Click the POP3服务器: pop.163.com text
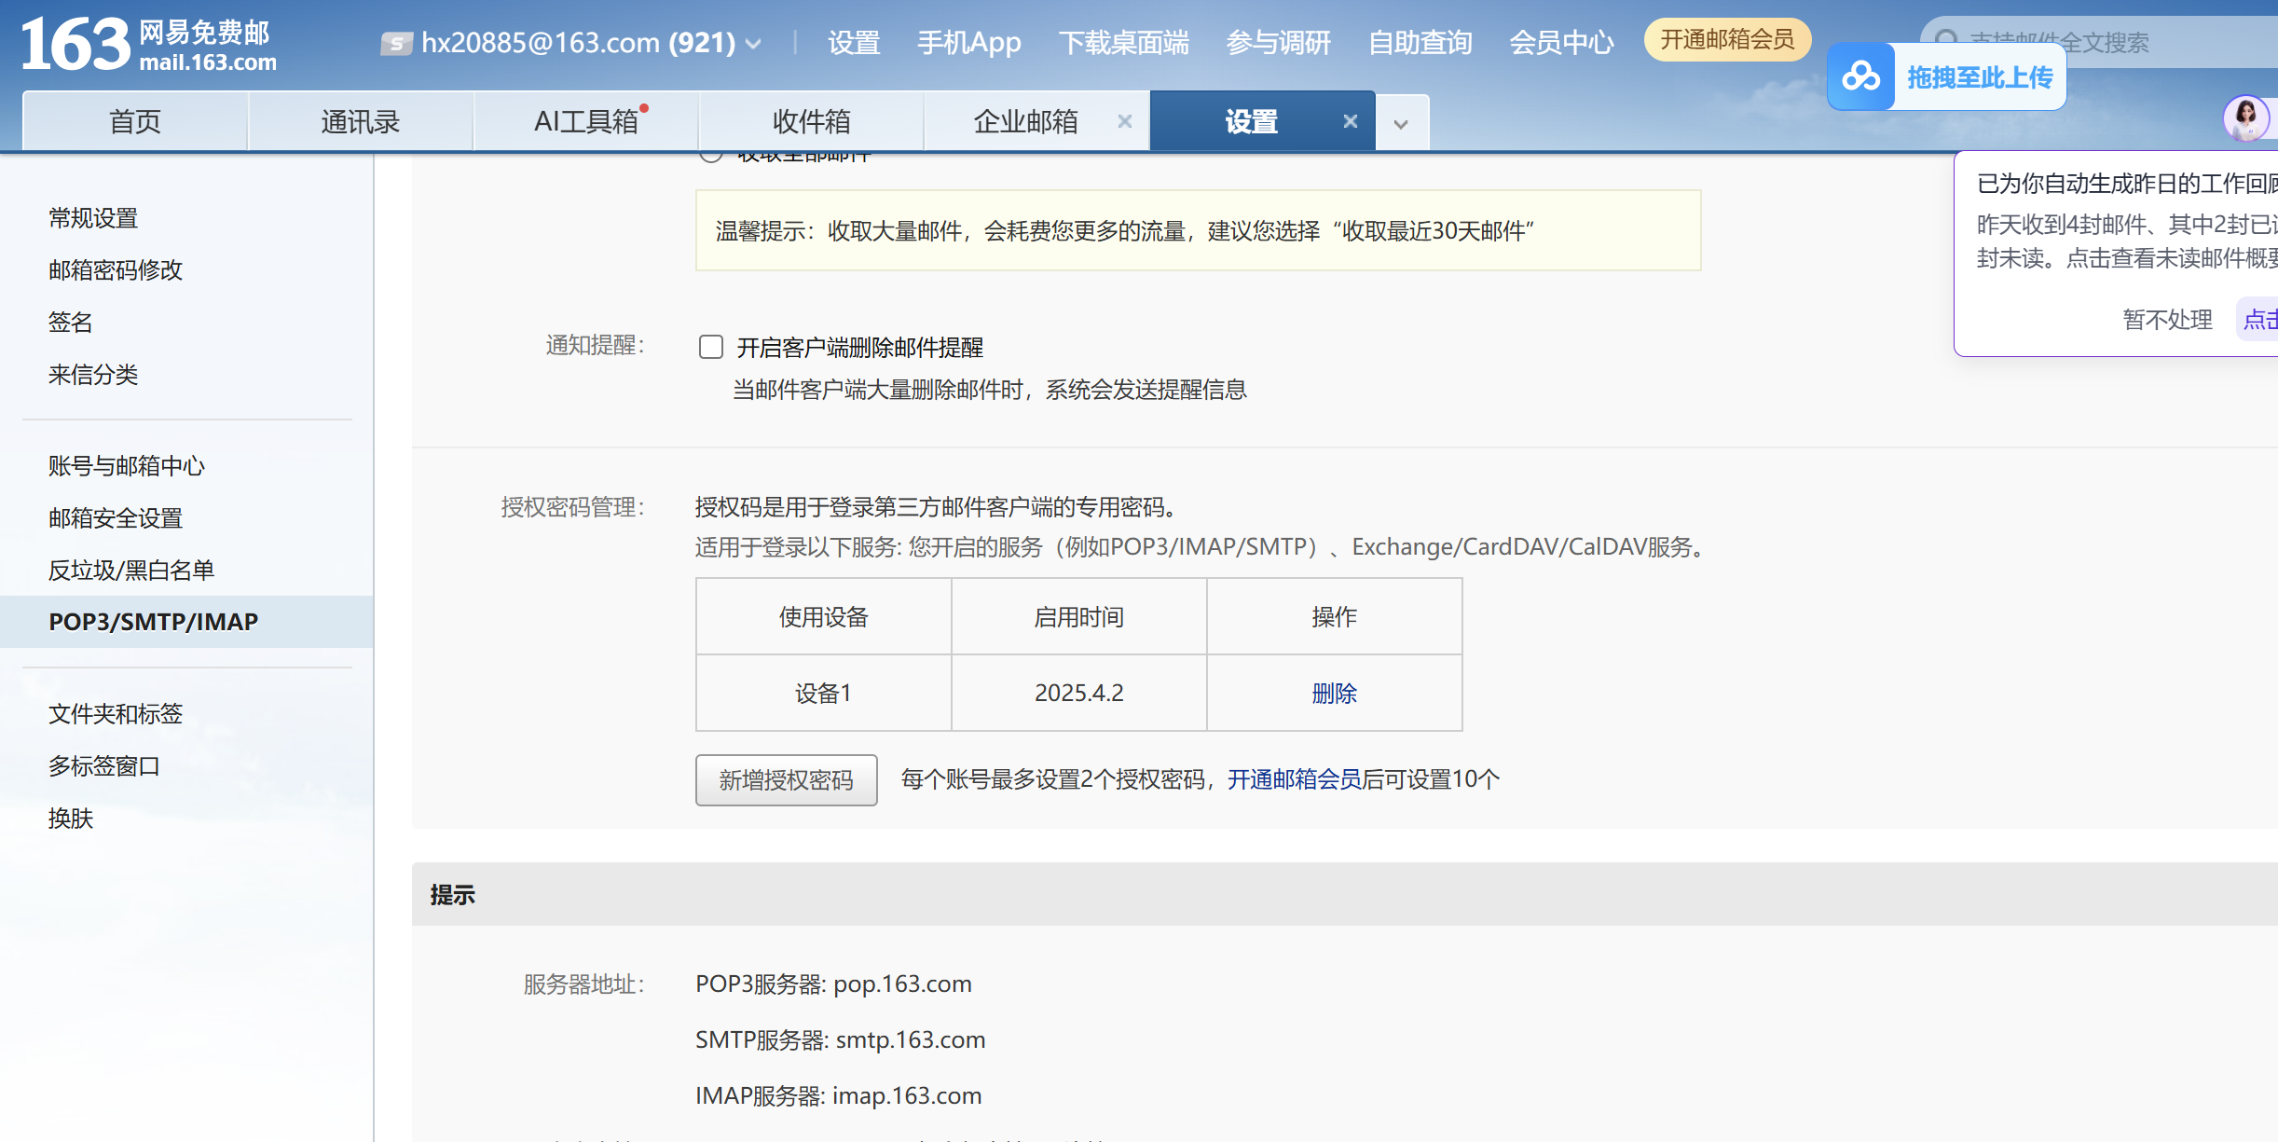Viewport: 2278px width, 1142px height. tap(833, 984)
